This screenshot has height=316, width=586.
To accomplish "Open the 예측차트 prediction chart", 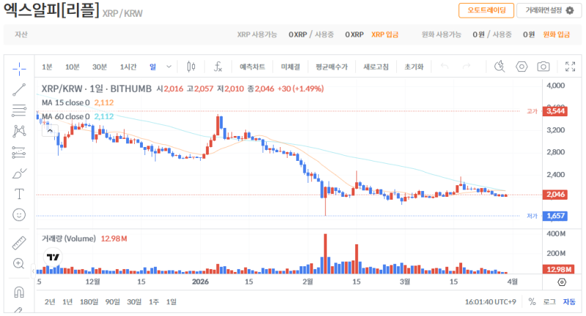I will click(252, 67).
